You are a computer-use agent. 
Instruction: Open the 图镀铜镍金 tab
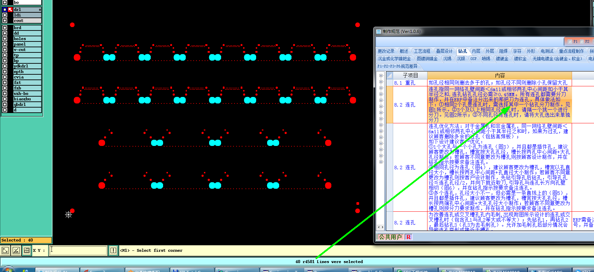click(427, 59)
